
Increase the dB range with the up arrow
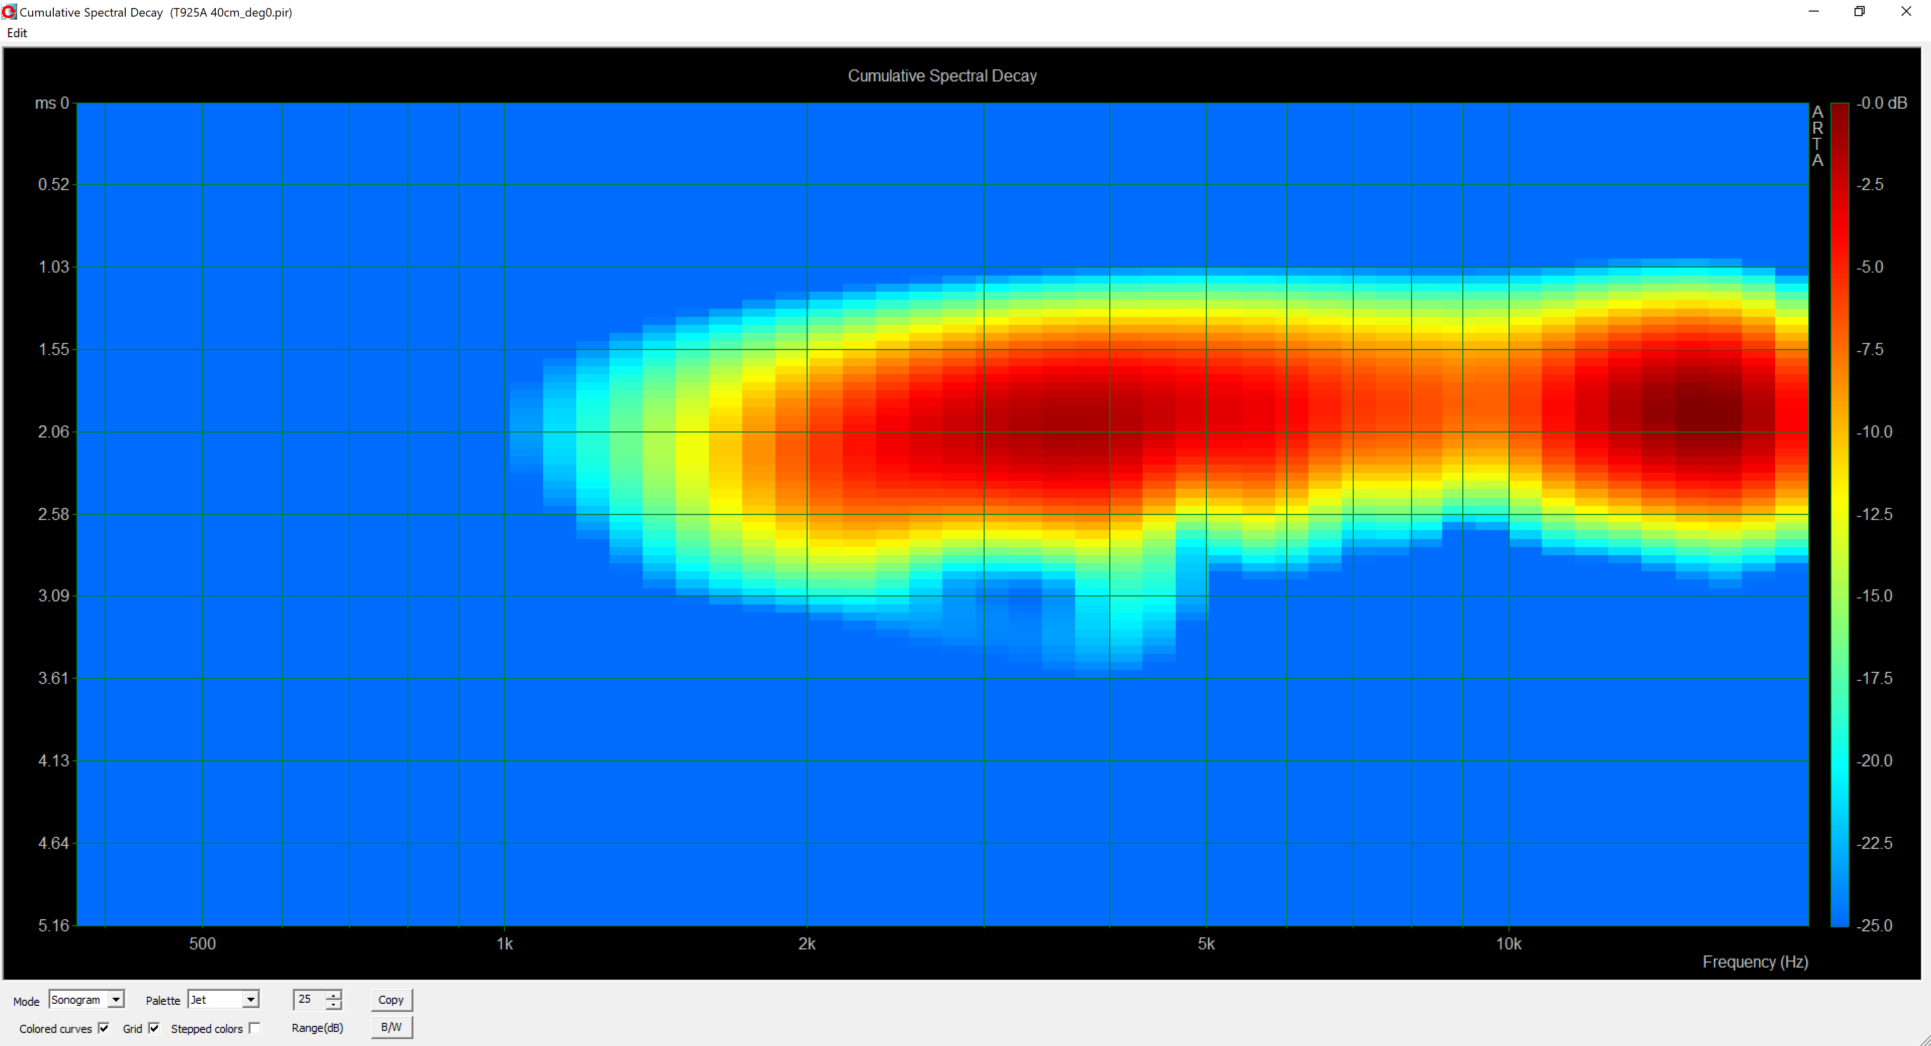pyautogui.click(x=334, y=994)
